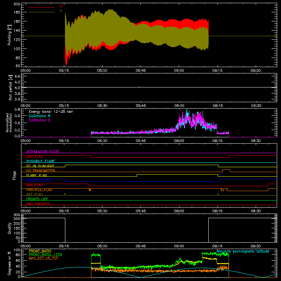Viewport: 281px width, 281px height.
Task: Select the SC_IN_SUNLIGHT flag label
Action: [x=40, y=166]
